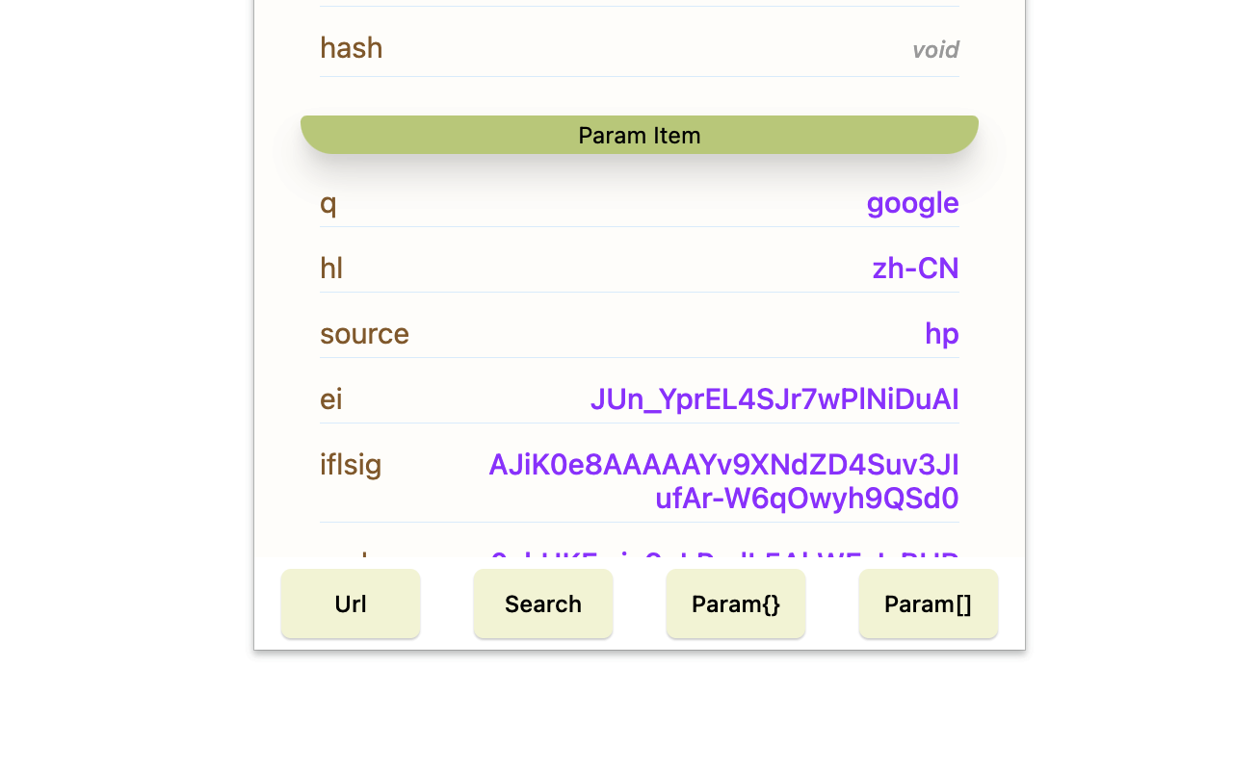The image size is (1233, 770).
Task: Select the q parameter name
Action: [x=328, y=203]
